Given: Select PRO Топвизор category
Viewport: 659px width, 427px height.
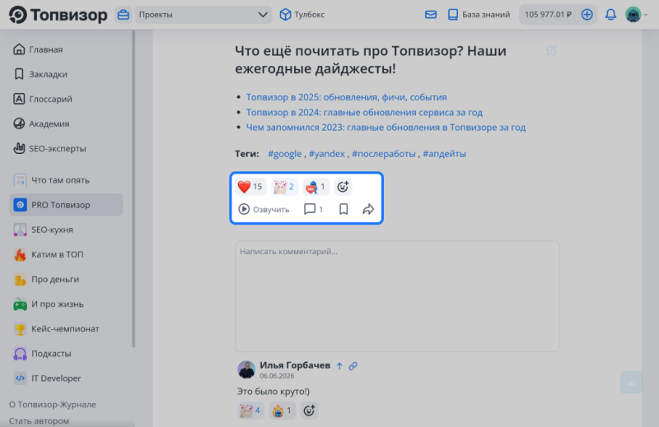Looking at the screenshot, I should tap(66, 205).
